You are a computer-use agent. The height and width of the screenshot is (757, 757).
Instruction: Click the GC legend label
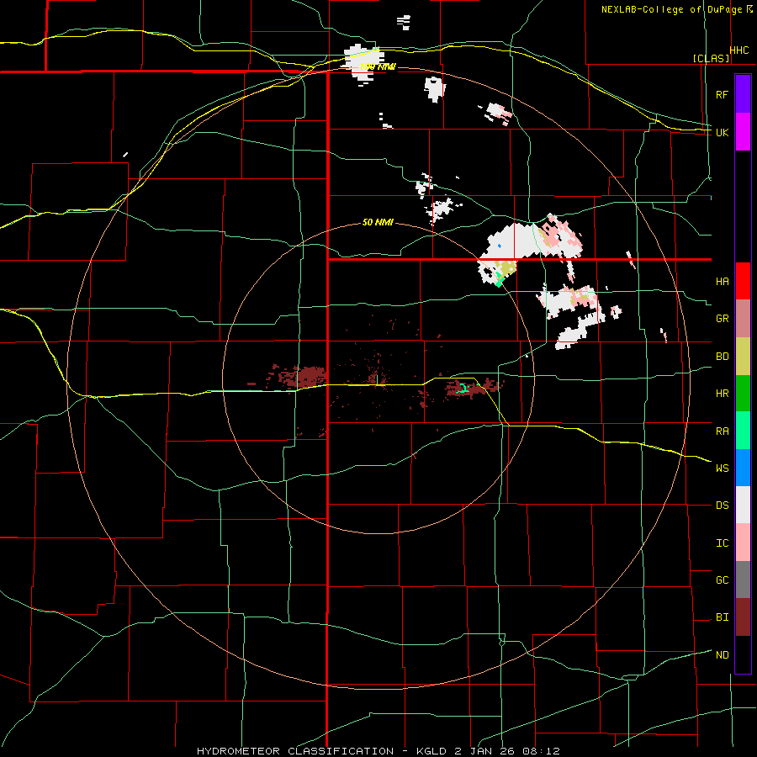[722, 580]
